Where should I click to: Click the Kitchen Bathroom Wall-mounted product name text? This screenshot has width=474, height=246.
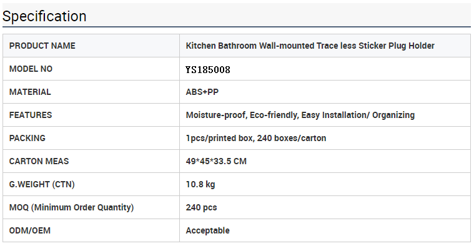click(310, 46)
